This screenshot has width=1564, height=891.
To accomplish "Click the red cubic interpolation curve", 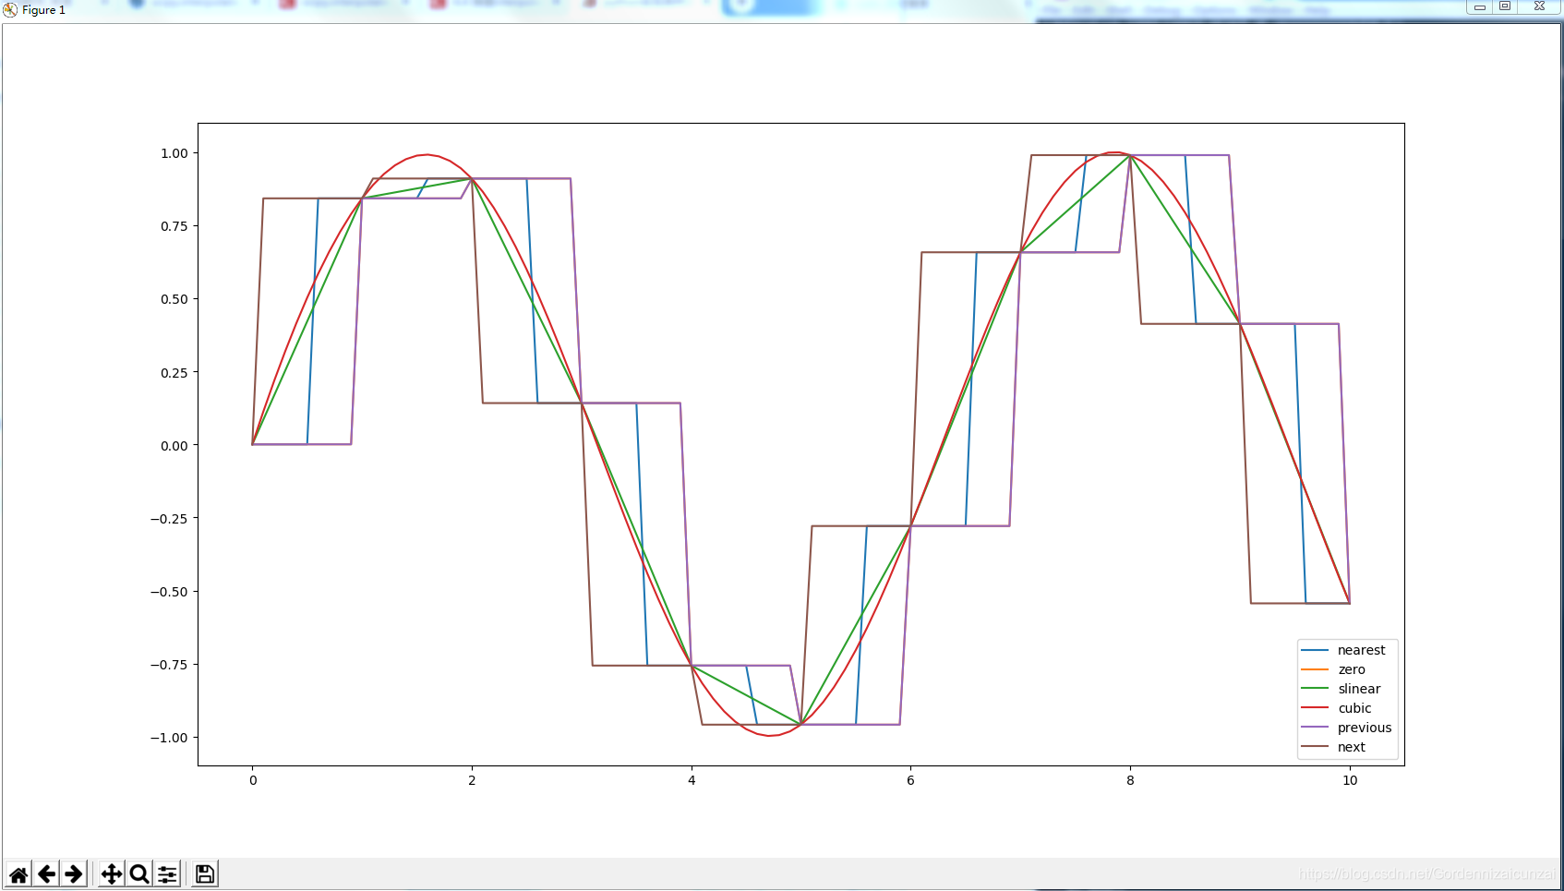I will [427, 154].
